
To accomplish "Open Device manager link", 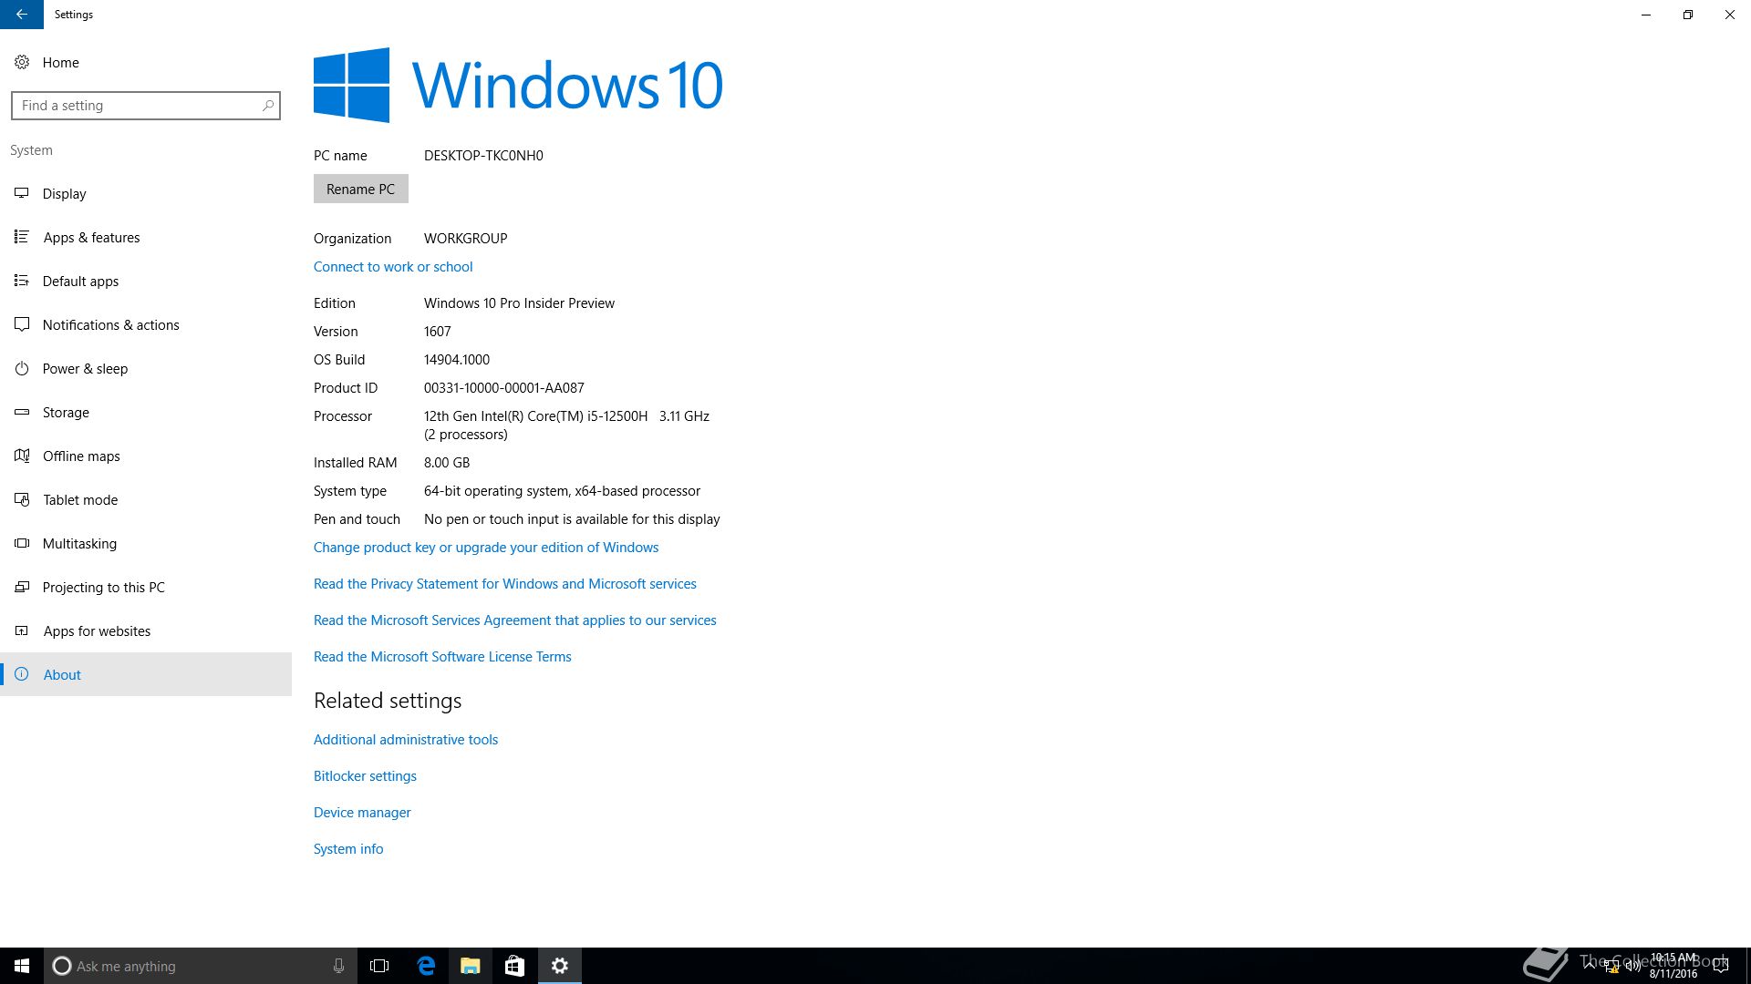I will (x=362, y=813).
